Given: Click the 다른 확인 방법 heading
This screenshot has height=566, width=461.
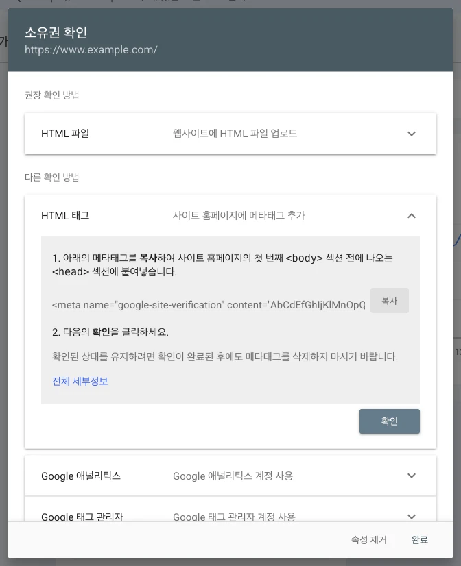Looking at the screenshot, I should pyautogui.click(x=51, y=177).
